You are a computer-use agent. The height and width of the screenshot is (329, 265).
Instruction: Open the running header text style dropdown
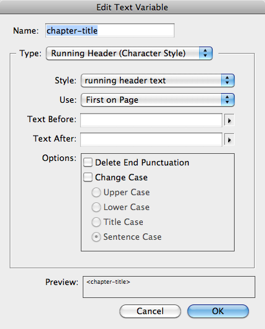(158, 81)
